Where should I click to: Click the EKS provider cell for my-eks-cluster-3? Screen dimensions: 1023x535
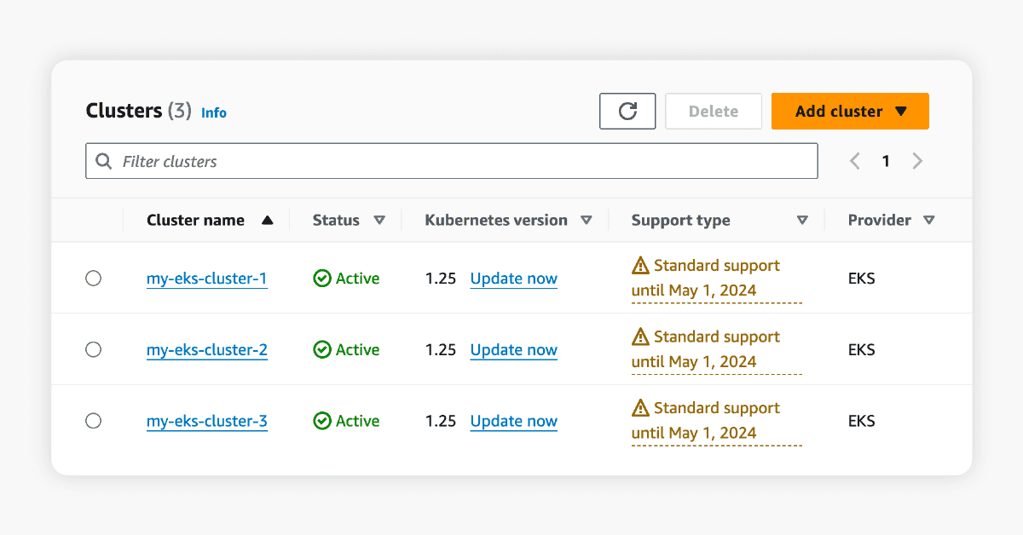[862, 421]
